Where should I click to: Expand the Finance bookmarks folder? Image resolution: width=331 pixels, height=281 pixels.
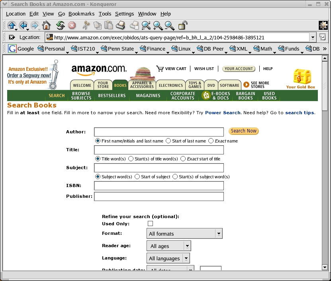point(154,49)
